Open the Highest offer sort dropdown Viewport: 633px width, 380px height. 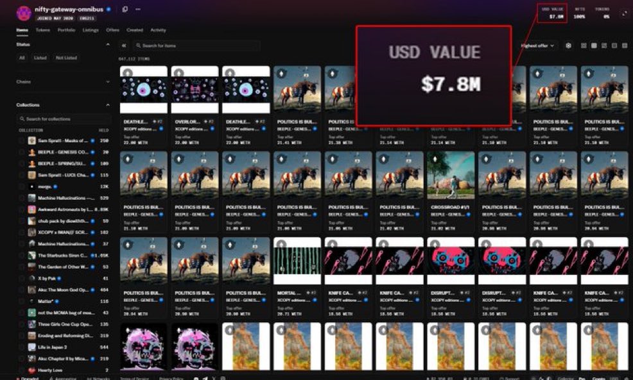pyautogui.click(x=537, y=45)
